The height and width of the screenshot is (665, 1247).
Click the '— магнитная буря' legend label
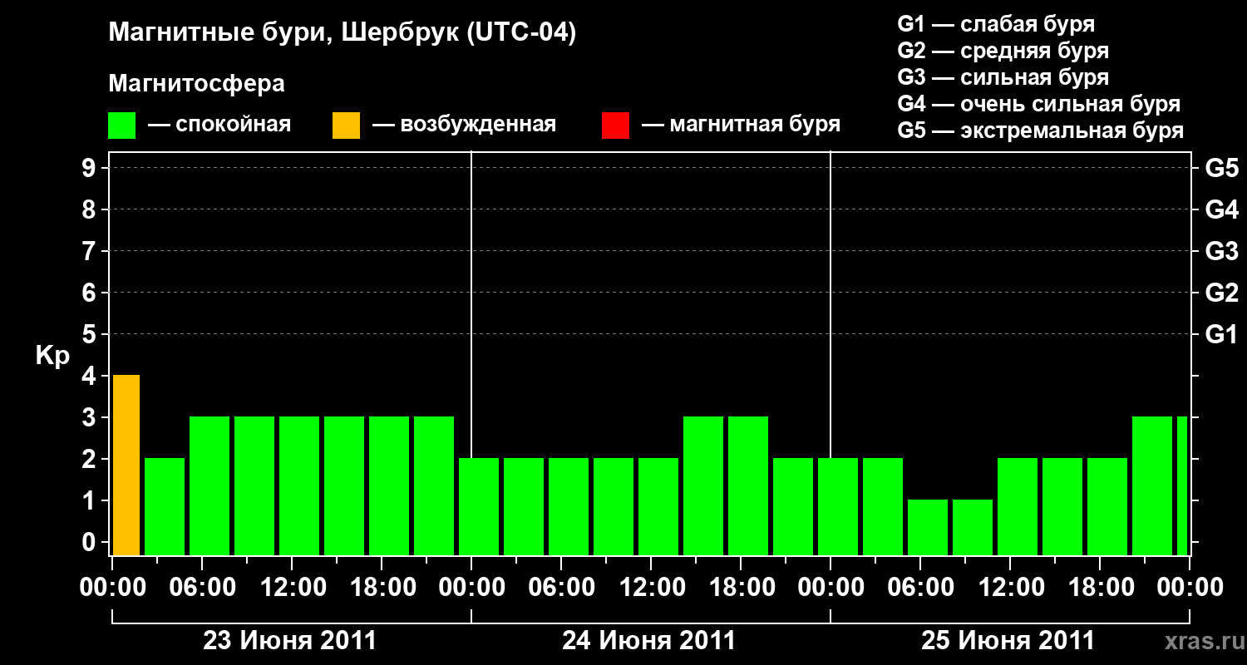[741, 125]
